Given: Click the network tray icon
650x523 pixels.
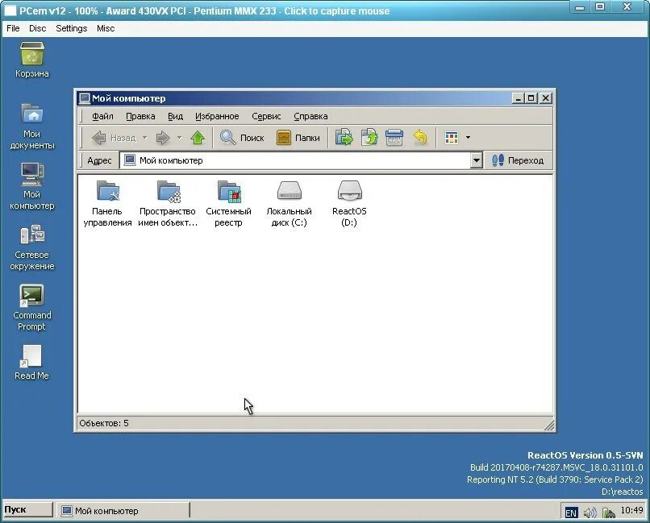Looking at the screenshot, I should click(x=609, y=513).
